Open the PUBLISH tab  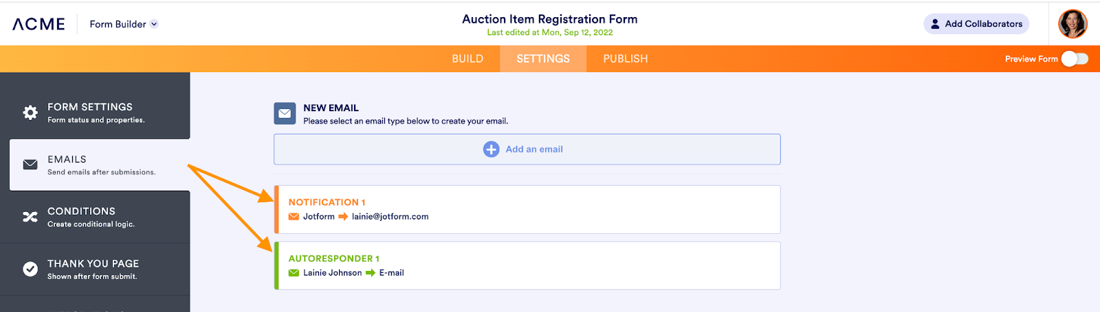(626, 59)
